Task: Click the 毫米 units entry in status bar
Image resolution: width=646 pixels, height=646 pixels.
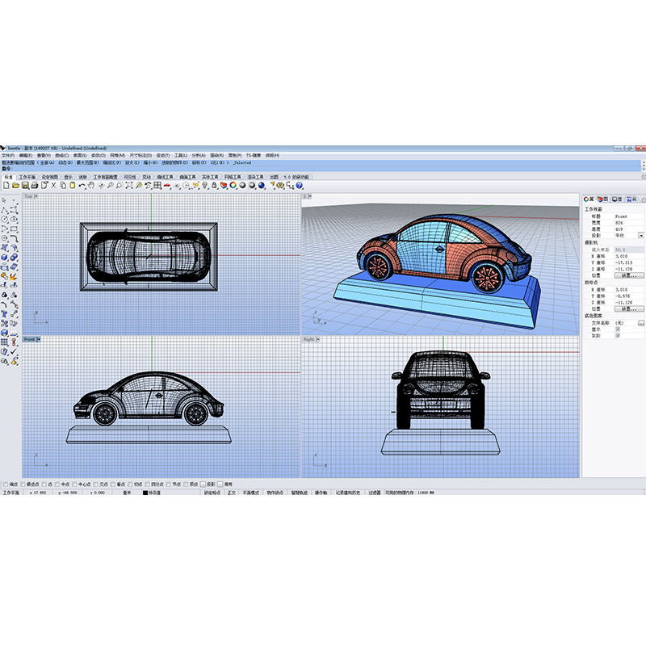Action: point(127,493)
